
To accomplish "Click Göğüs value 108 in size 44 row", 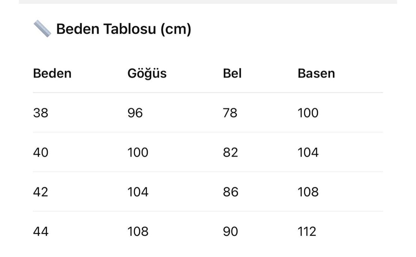I will coord(138,231).
